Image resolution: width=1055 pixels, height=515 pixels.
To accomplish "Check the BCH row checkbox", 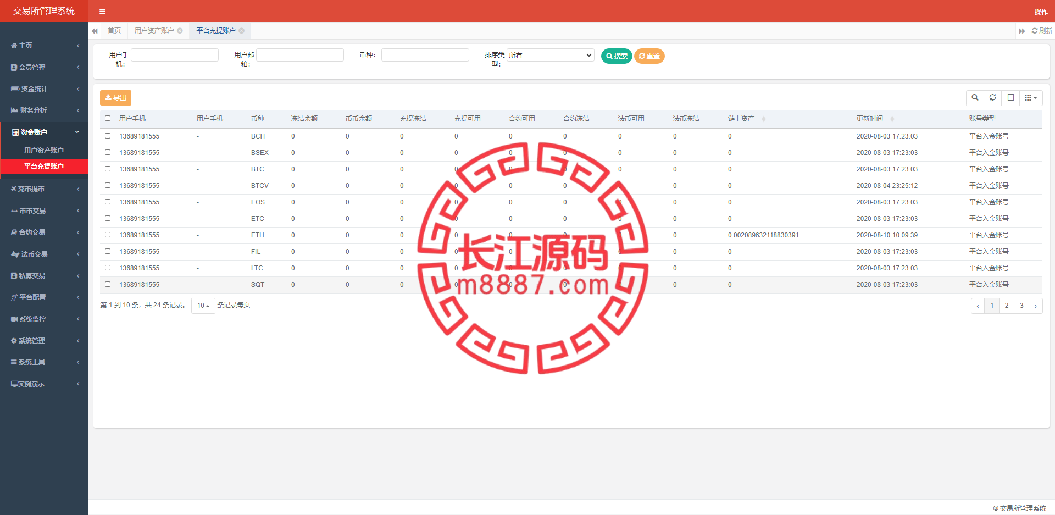I will click(x=108, y=136).
